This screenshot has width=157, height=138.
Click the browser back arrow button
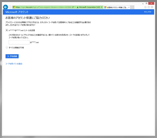(5, 7)
